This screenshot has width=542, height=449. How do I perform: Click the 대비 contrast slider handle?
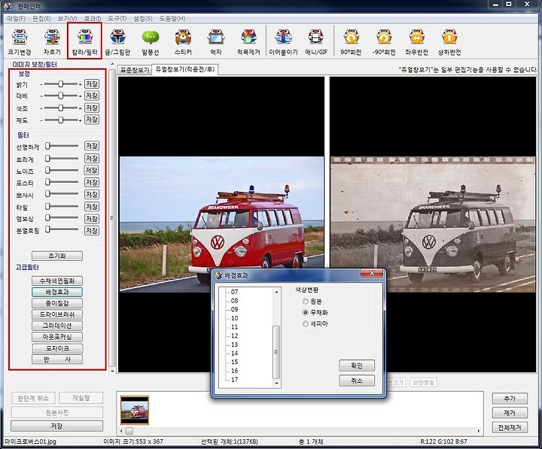61,96
